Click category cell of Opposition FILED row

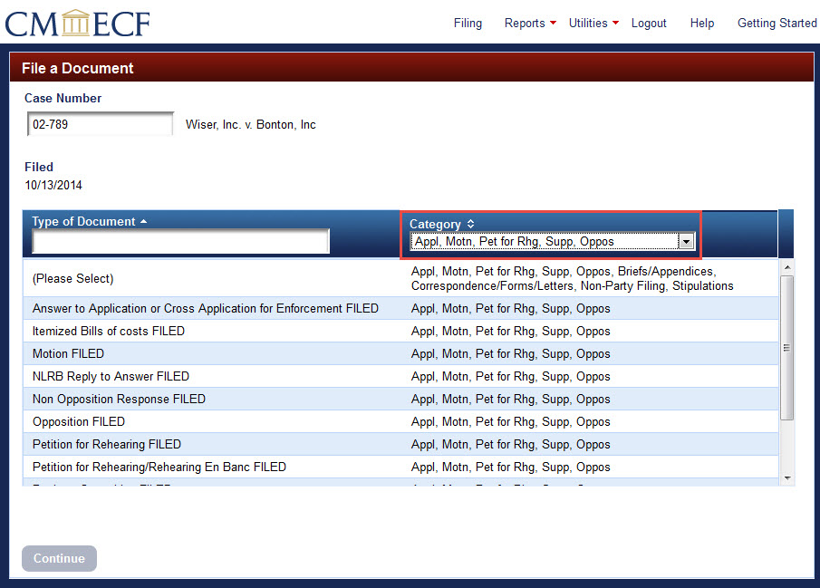click(x=510, y=421)
